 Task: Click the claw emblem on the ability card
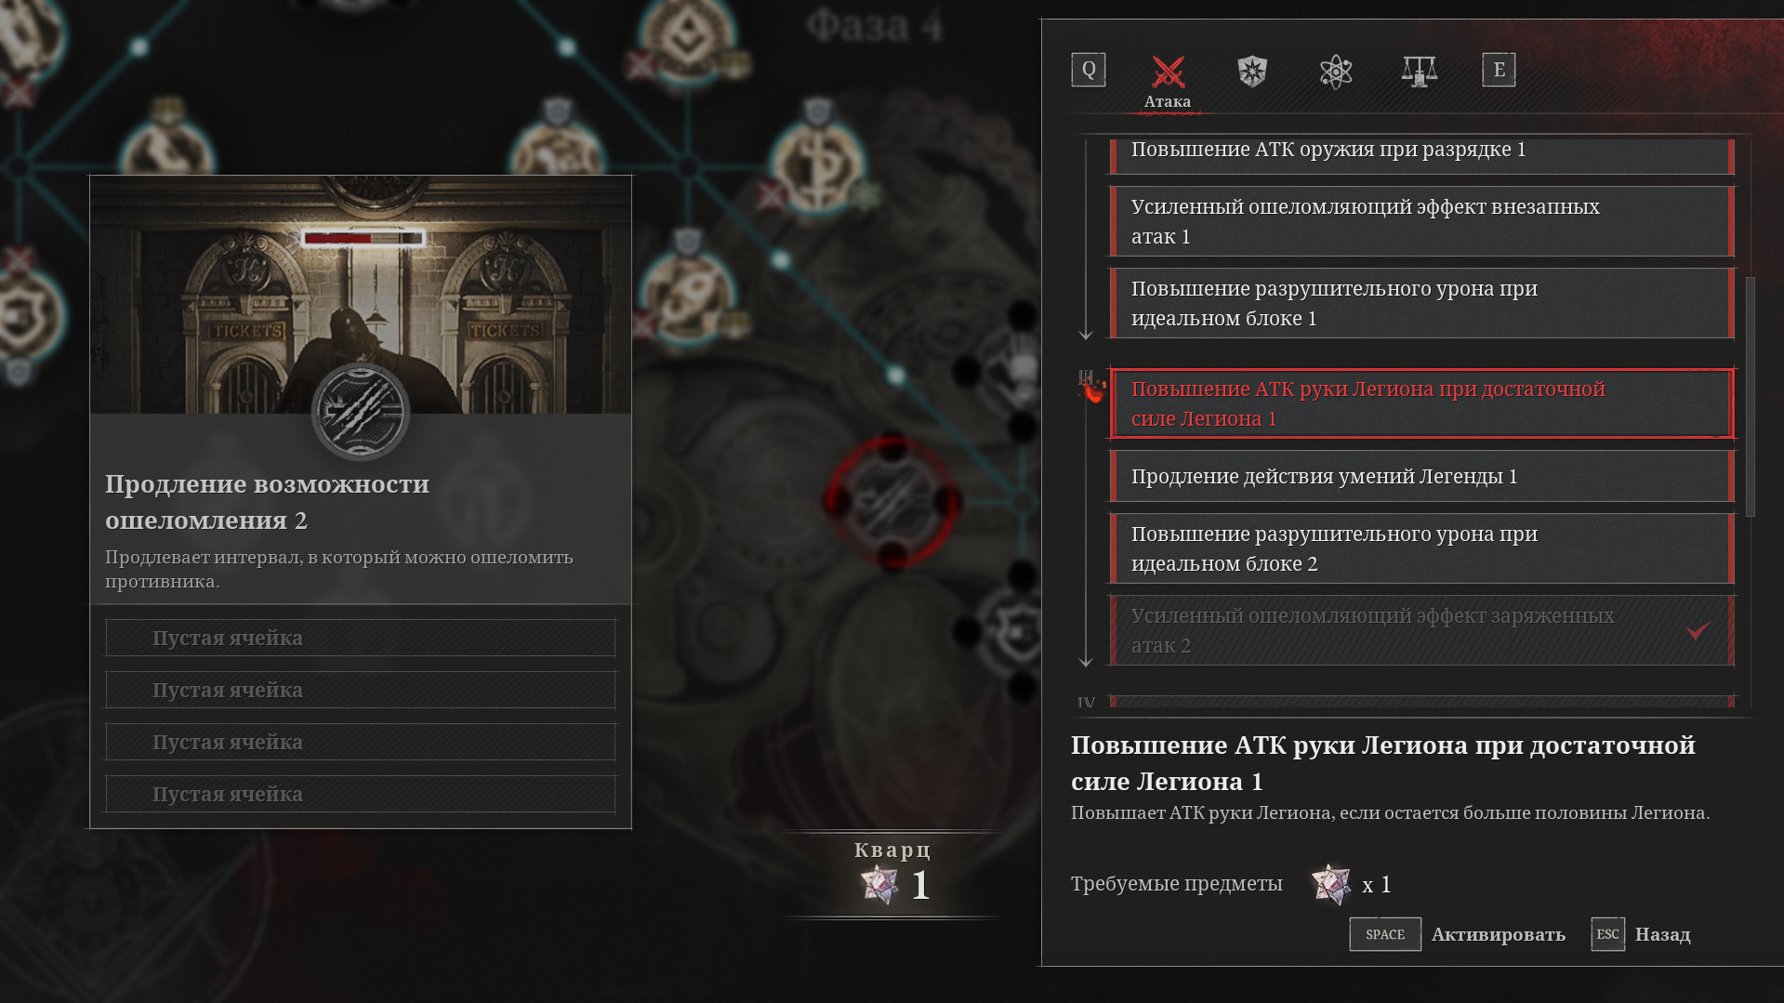coord(361,412)
